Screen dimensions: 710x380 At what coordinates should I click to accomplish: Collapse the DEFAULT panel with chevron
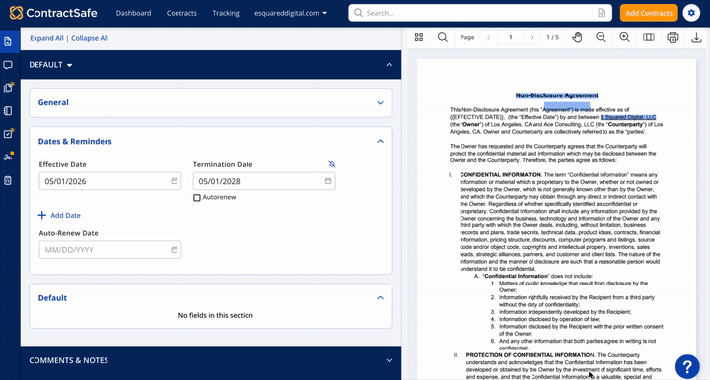pyautogui.click(x=389, y=65)
